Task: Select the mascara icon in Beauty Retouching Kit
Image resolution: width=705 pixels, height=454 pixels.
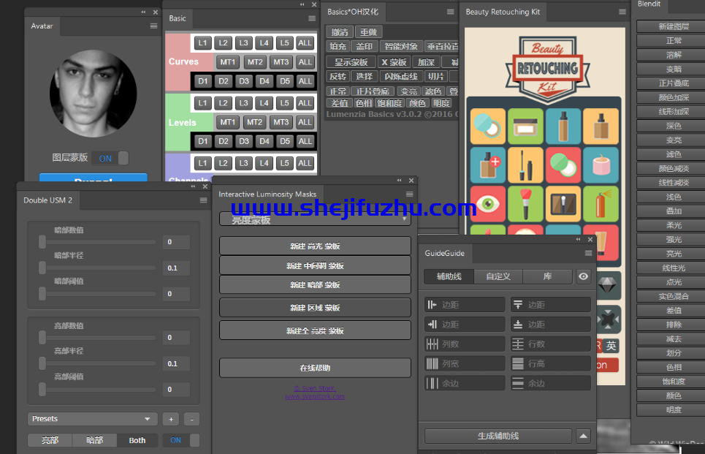Action: click(525, 165)
